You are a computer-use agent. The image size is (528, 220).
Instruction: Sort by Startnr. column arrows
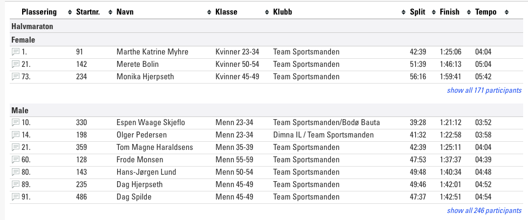tap(111, 12)
